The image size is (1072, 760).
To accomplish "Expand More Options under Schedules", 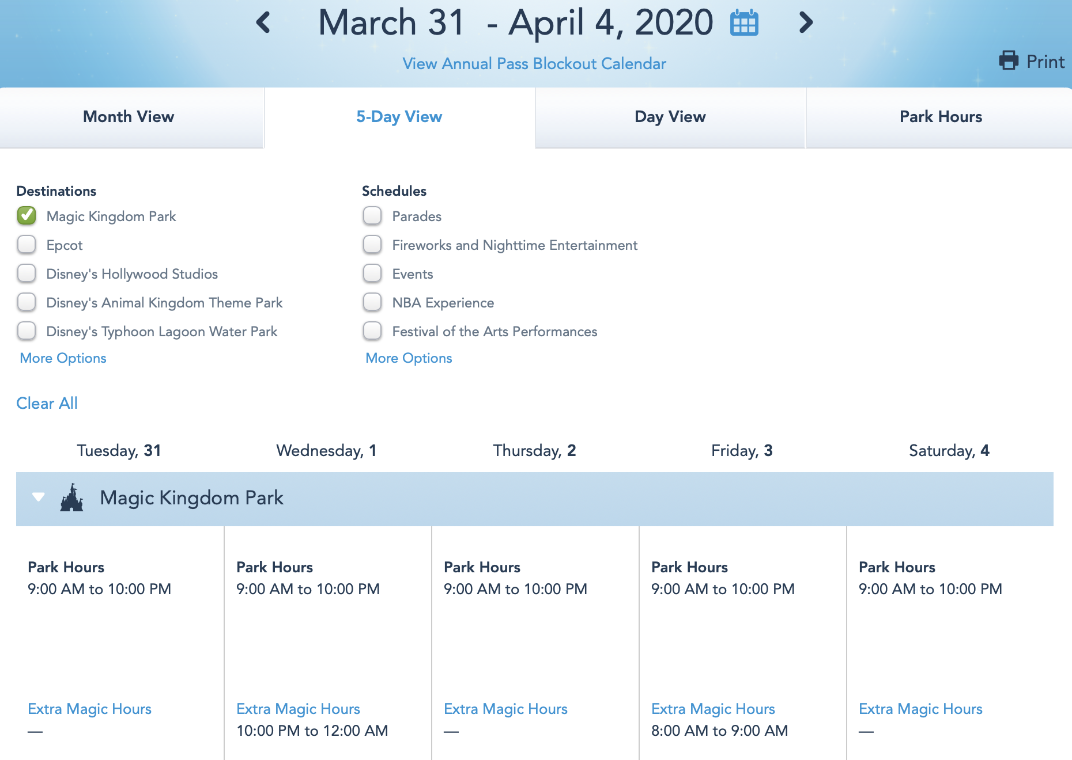I will 409,358.
